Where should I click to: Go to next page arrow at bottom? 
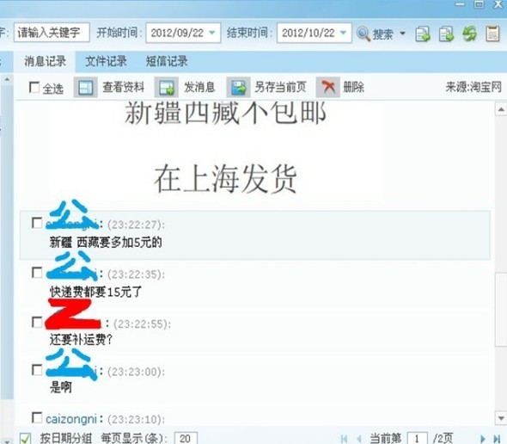pyautogui.click(x=483, y=439)
